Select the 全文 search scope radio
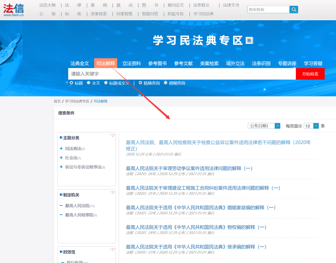 [88, 83]
